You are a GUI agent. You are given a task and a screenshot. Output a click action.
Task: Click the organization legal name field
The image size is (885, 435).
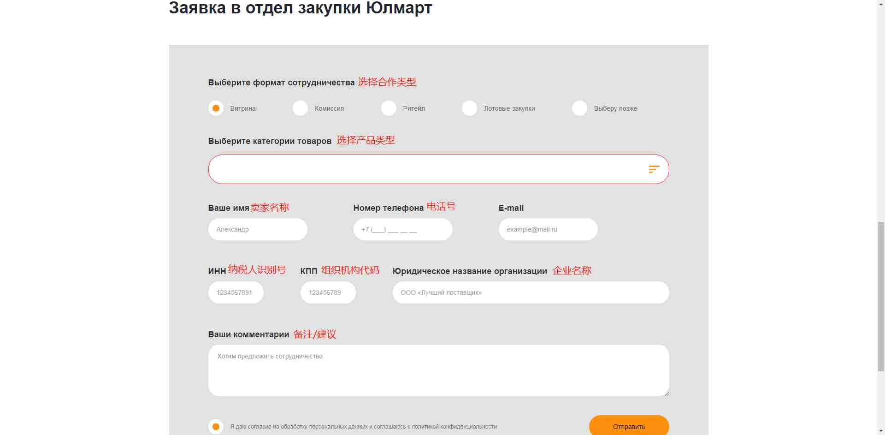coord(531,292)
